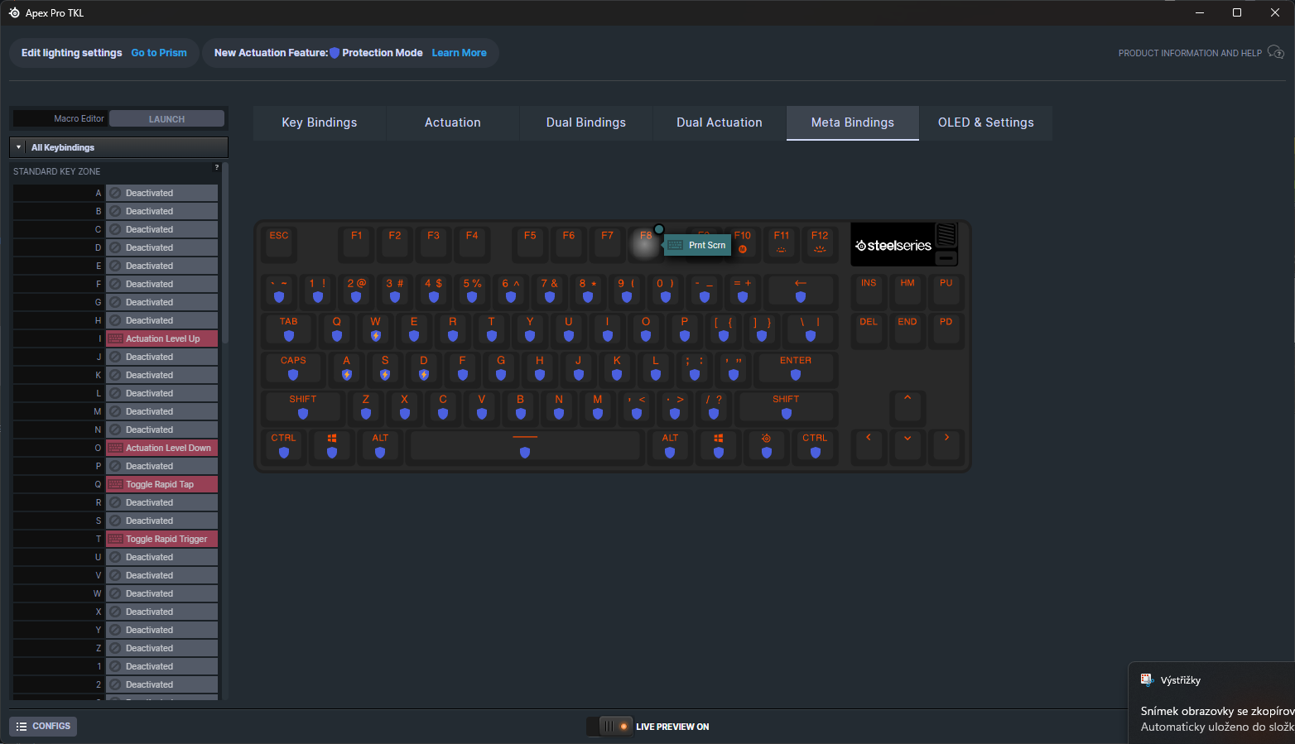Enable Toggle Rapid Tap binding on Q
The height and width of the screenshot is (744, 1295).
(161, 483)
